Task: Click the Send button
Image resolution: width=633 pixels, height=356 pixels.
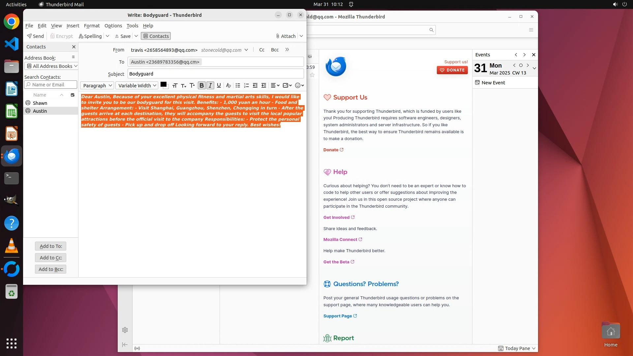Action: pos(35,36)
